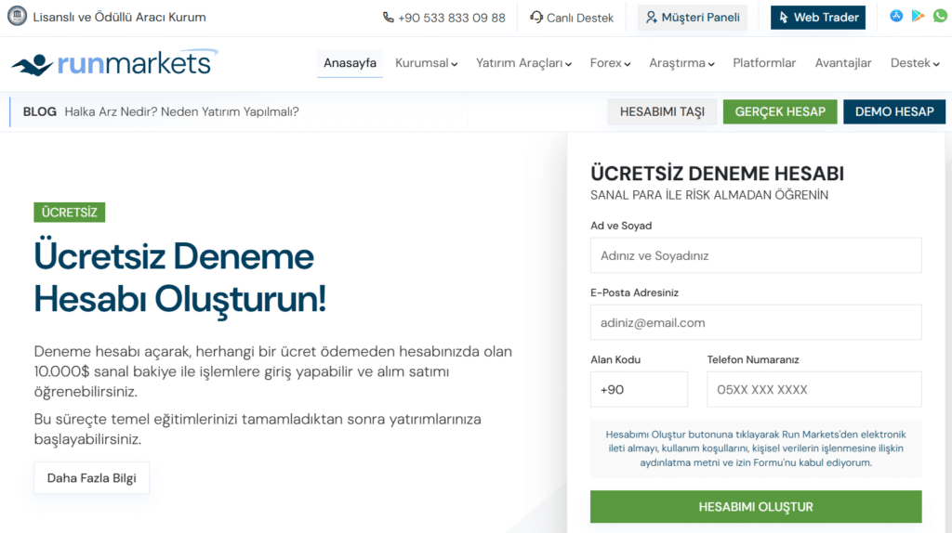Click the green GERÇEK HESAP button
Viewport: 952px width, 533px height.
[780, 111]
